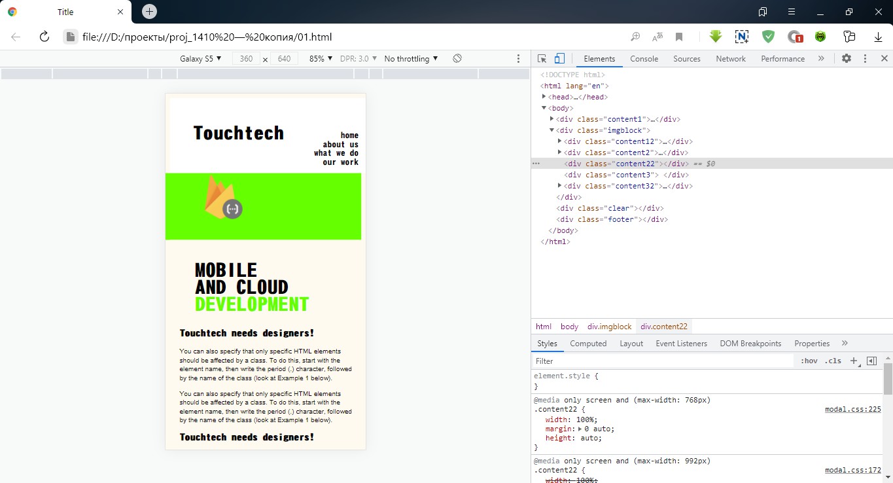Click the document icon beside the file URL
This screenshot has height=483, width=893.
[70, 37]
